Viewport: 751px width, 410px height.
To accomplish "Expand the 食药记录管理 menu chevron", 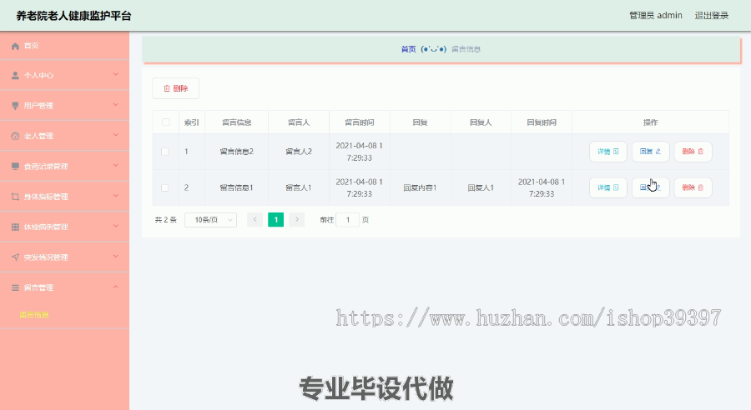I will pos(115,166).
